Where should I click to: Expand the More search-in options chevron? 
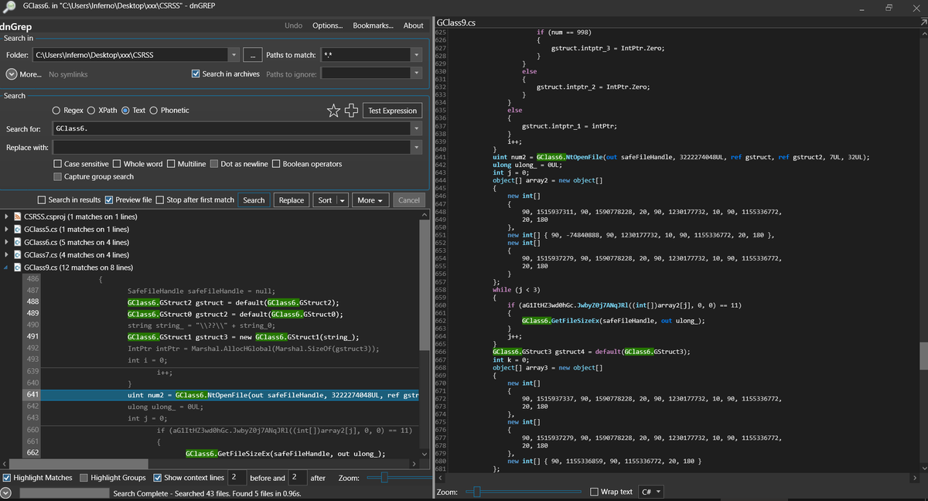(12, 74)
